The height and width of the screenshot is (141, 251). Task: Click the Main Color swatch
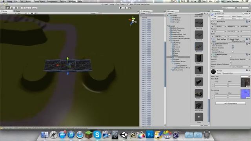tap(244, 76)
